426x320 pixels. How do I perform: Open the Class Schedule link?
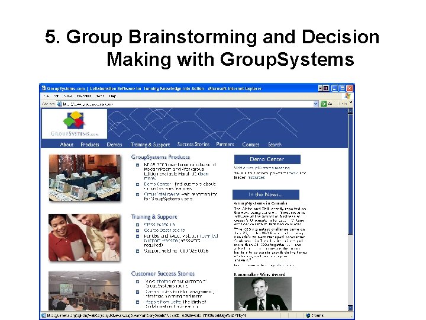point(159,225)
